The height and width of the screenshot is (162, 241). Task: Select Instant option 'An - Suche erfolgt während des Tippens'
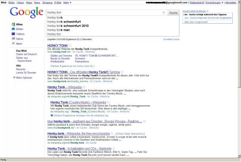205,14
